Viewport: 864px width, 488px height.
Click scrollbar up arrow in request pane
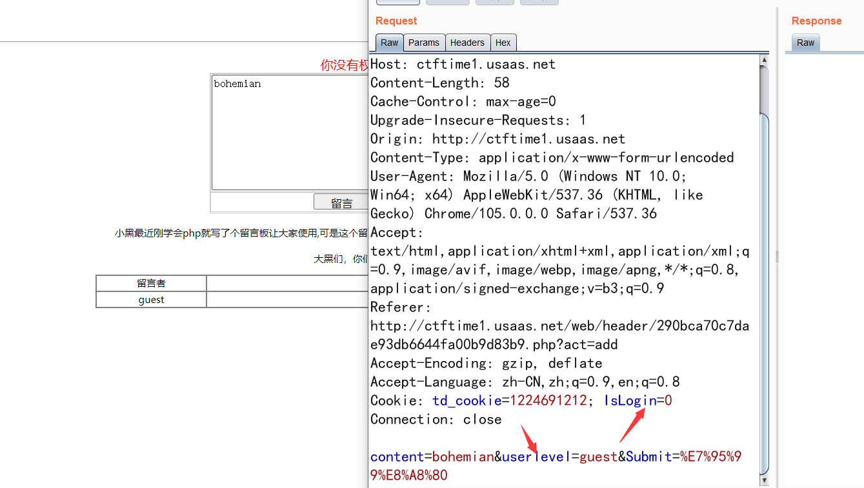(x=765, y=60)
